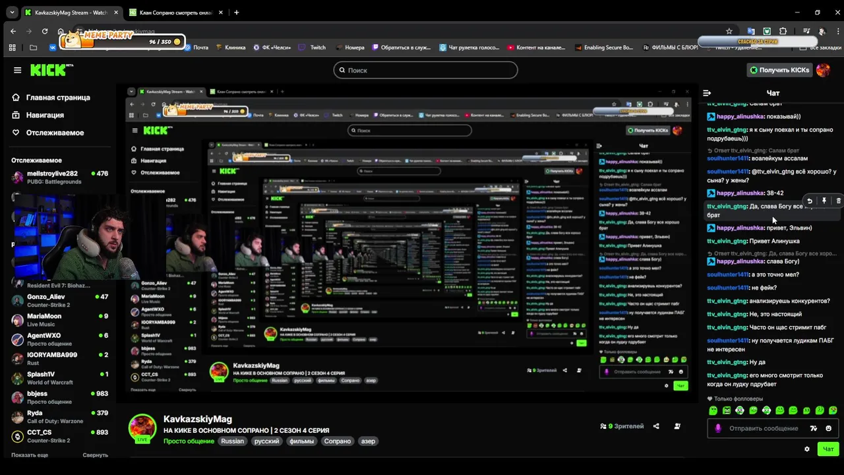This screenshot has width=844, height=475.
Task: Open the hamburger sidebar menu beside KICK logo
Action: tap(17, 70)
